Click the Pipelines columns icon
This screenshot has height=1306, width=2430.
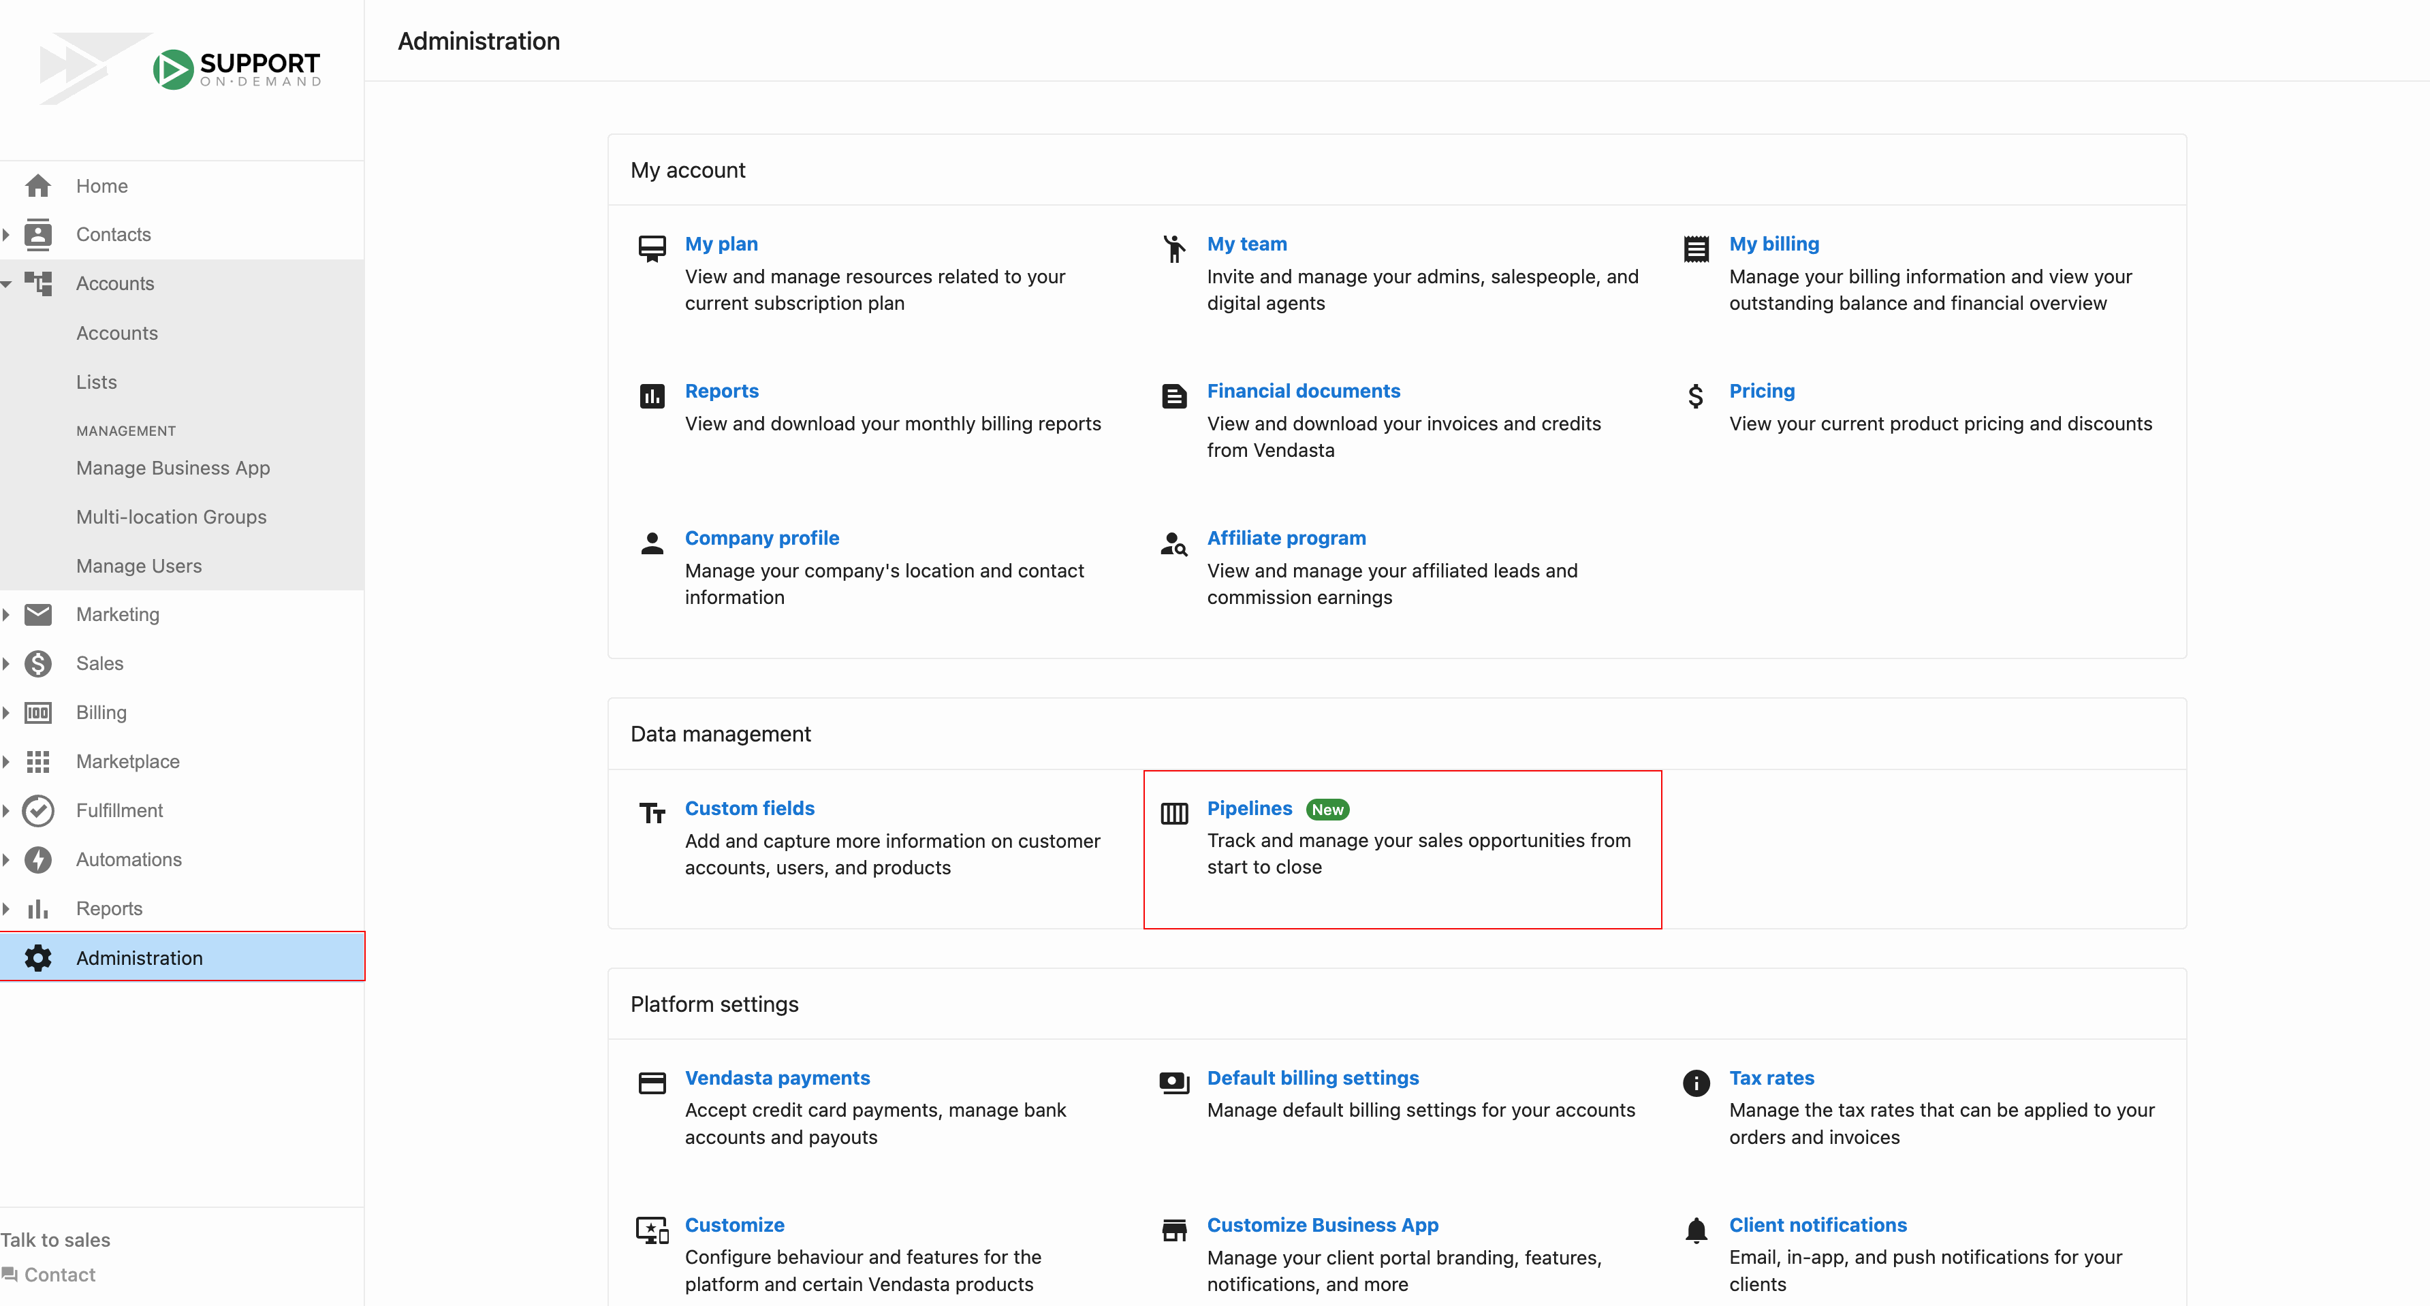[1173, 813]
